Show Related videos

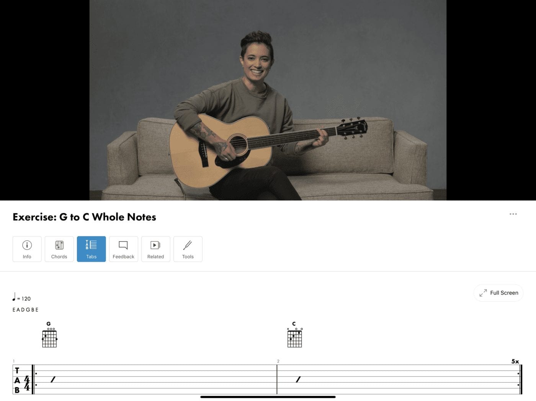[x=155, y=249]
